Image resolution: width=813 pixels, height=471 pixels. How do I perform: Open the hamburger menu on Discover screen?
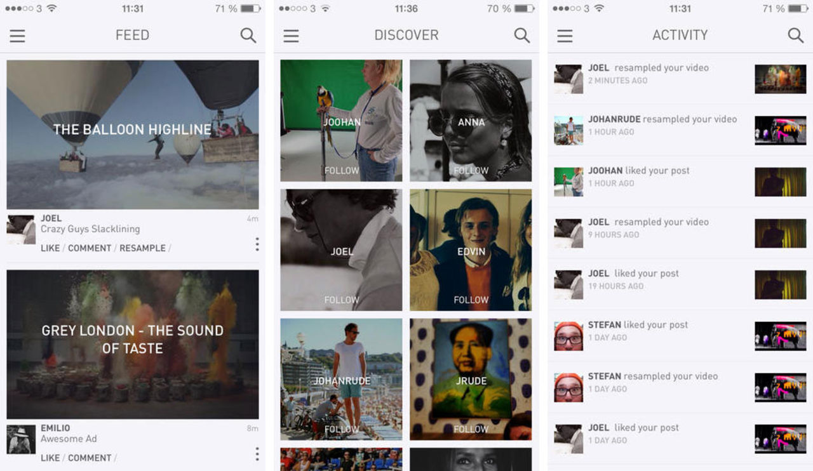pos(291,36)
